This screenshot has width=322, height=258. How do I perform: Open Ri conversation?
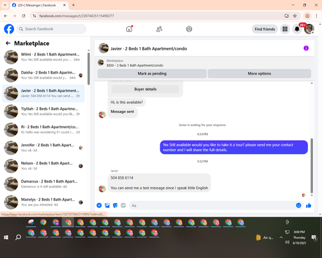point(43,130)
